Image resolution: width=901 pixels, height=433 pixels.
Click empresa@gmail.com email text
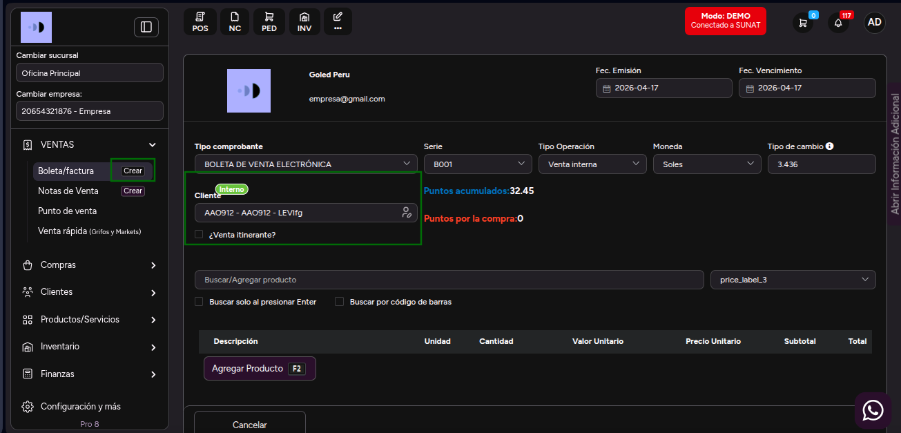[347, 99]
